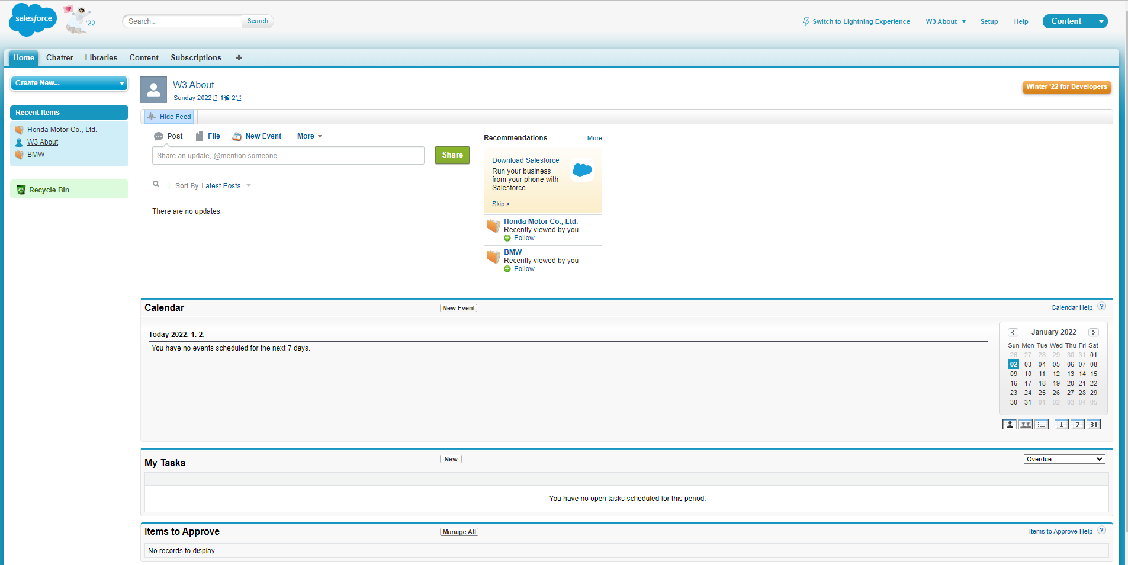Screen dimensions: 1128x565
Task: Open the Help link in header
Action: pos(1021,21)
